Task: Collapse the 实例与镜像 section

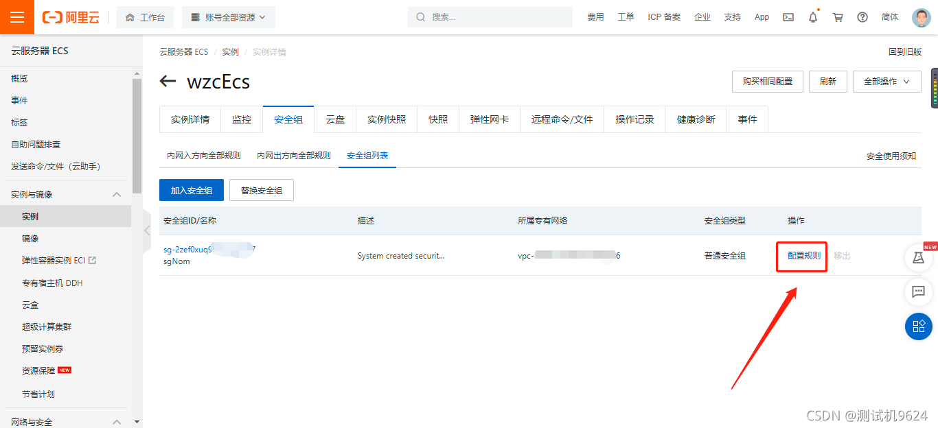Action: tap(117, 194)
